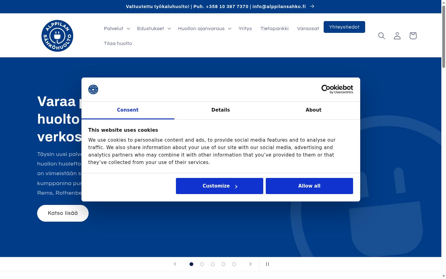Viewport: 446px width, 279px height.
Task: Open the shopping cart icon
Action: click(x=413, y=36)
